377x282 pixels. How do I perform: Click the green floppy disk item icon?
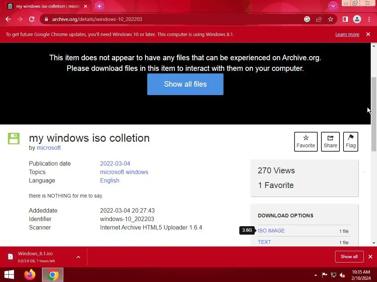[x=14, y=138]
